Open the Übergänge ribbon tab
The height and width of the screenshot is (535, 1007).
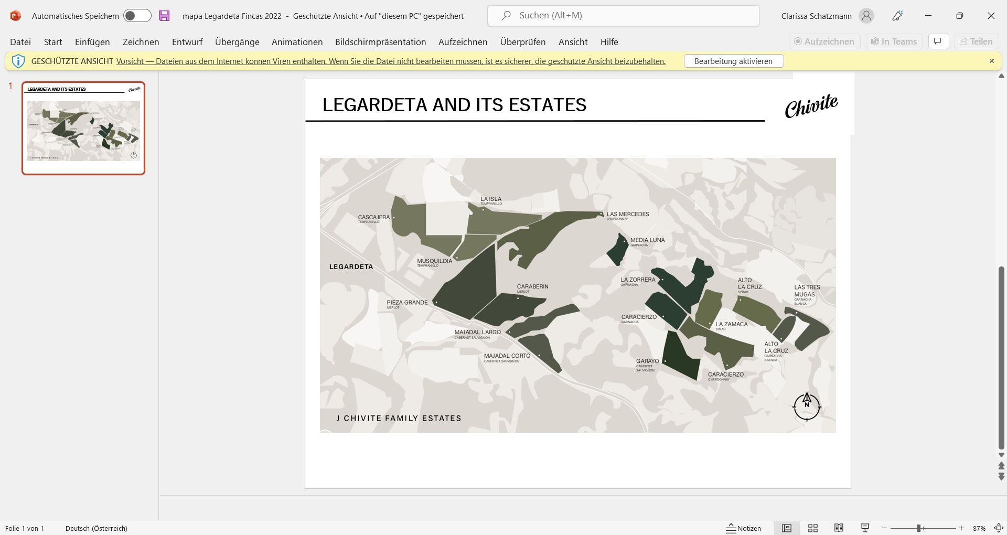237,42
